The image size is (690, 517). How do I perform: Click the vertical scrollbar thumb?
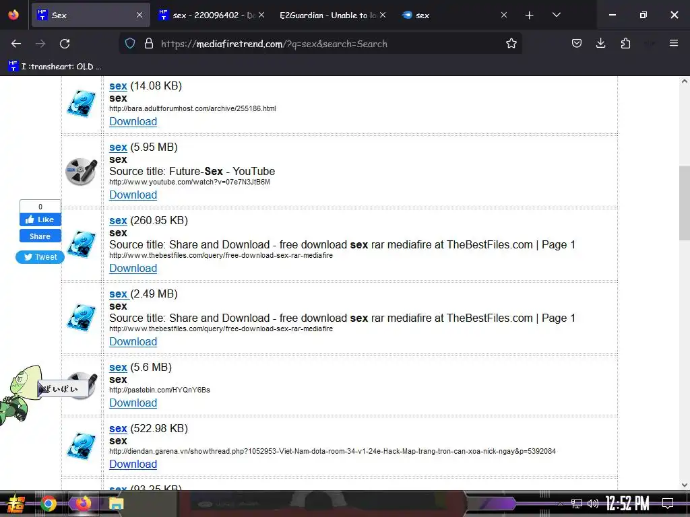[685, 203]
